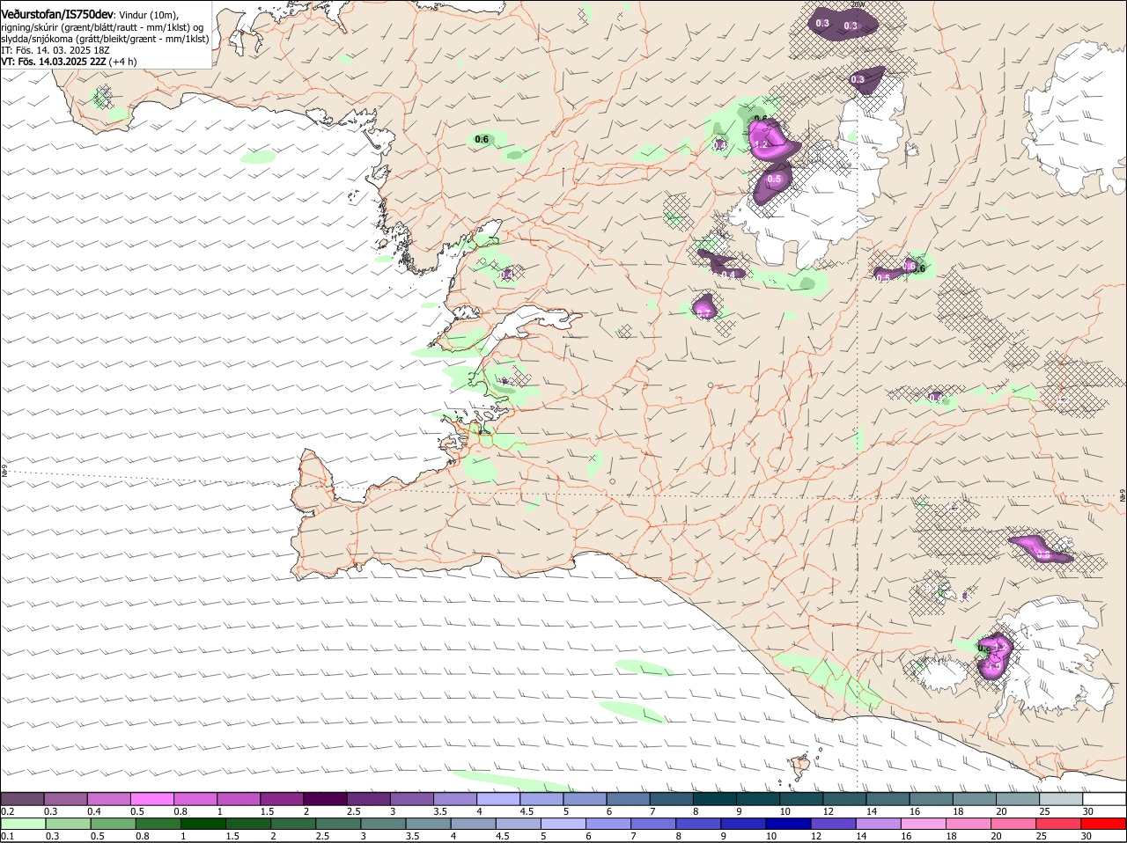This screenshot has height=843, width=1127.
Task: Select the pale grey top-row swatch between 25 and 30
Action: [x=1060, y=799]
